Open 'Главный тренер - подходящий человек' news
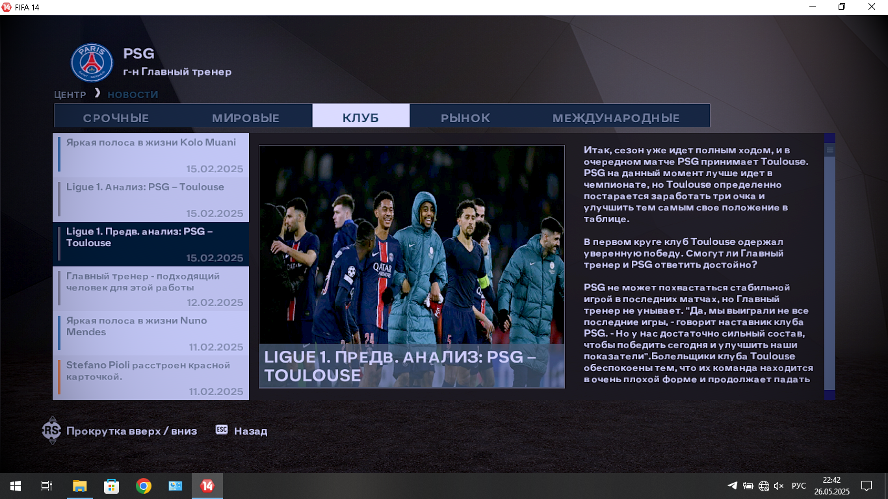The width and height of the screenshot is (888, 499). pos(151,288)
